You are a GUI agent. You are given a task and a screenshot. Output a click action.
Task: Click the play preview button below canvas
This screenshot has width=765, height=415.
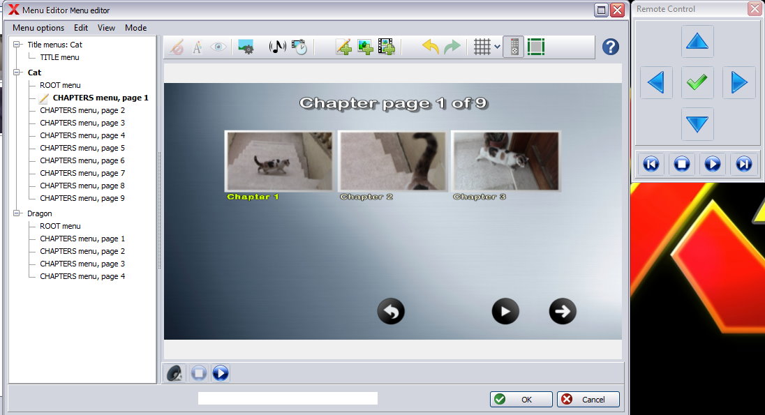pyautogui.click(x=221, y=374)
